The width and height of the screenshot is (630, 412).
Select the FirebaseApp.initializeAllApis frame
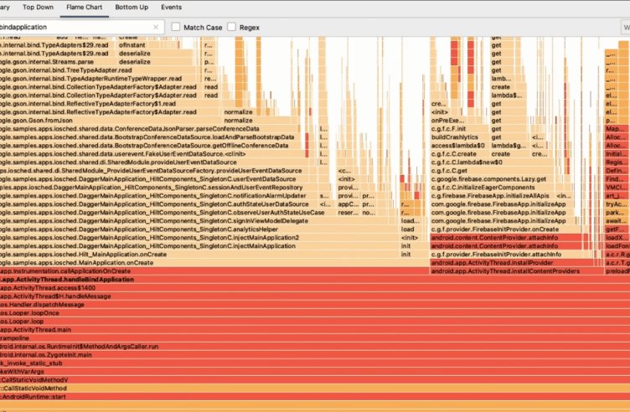[x=493, y=196]
